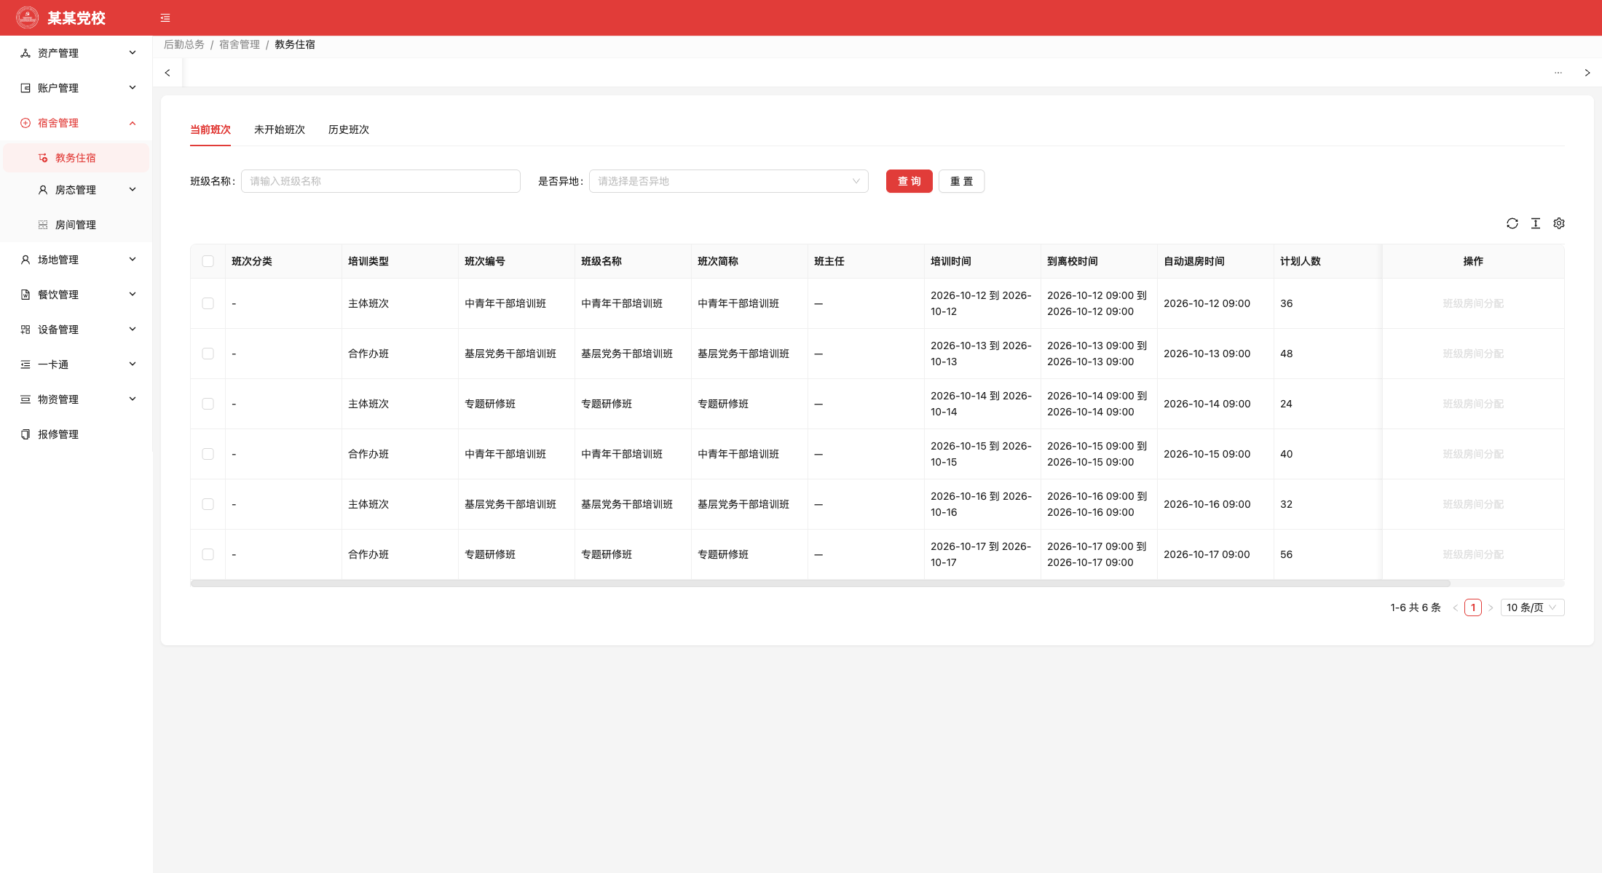The width and height of the screenshot is (1602, 873).
Task: Collapse the sidebar with the menu-fold icon
Action: point(165,18)
